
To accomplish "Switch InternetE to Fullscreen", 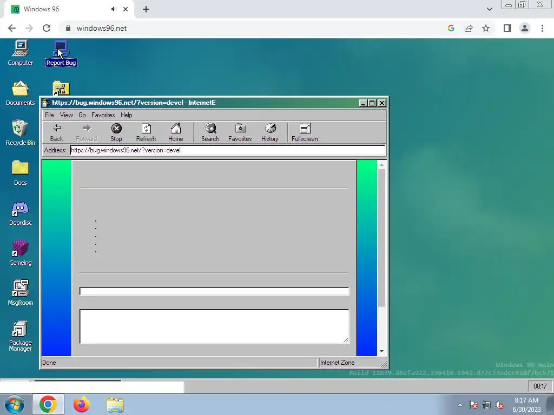I will 305,133.
